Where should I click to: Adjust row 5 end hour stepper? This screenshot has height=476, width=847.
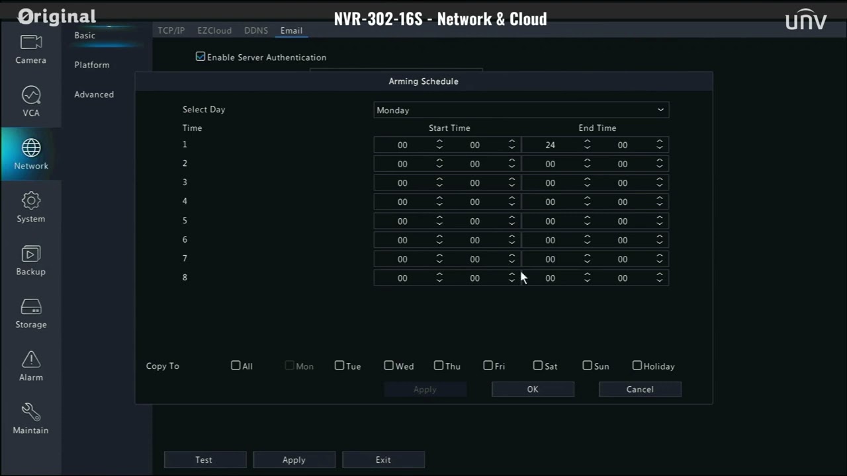(x=587, y=221)
